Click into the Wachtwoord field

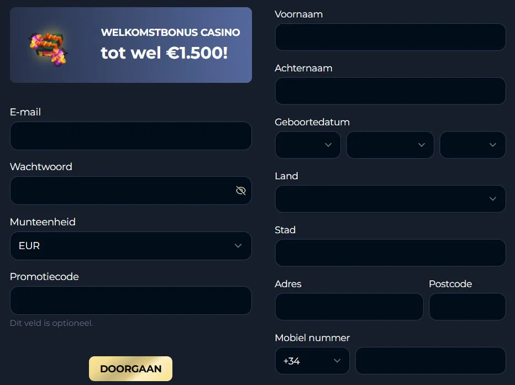122,191
